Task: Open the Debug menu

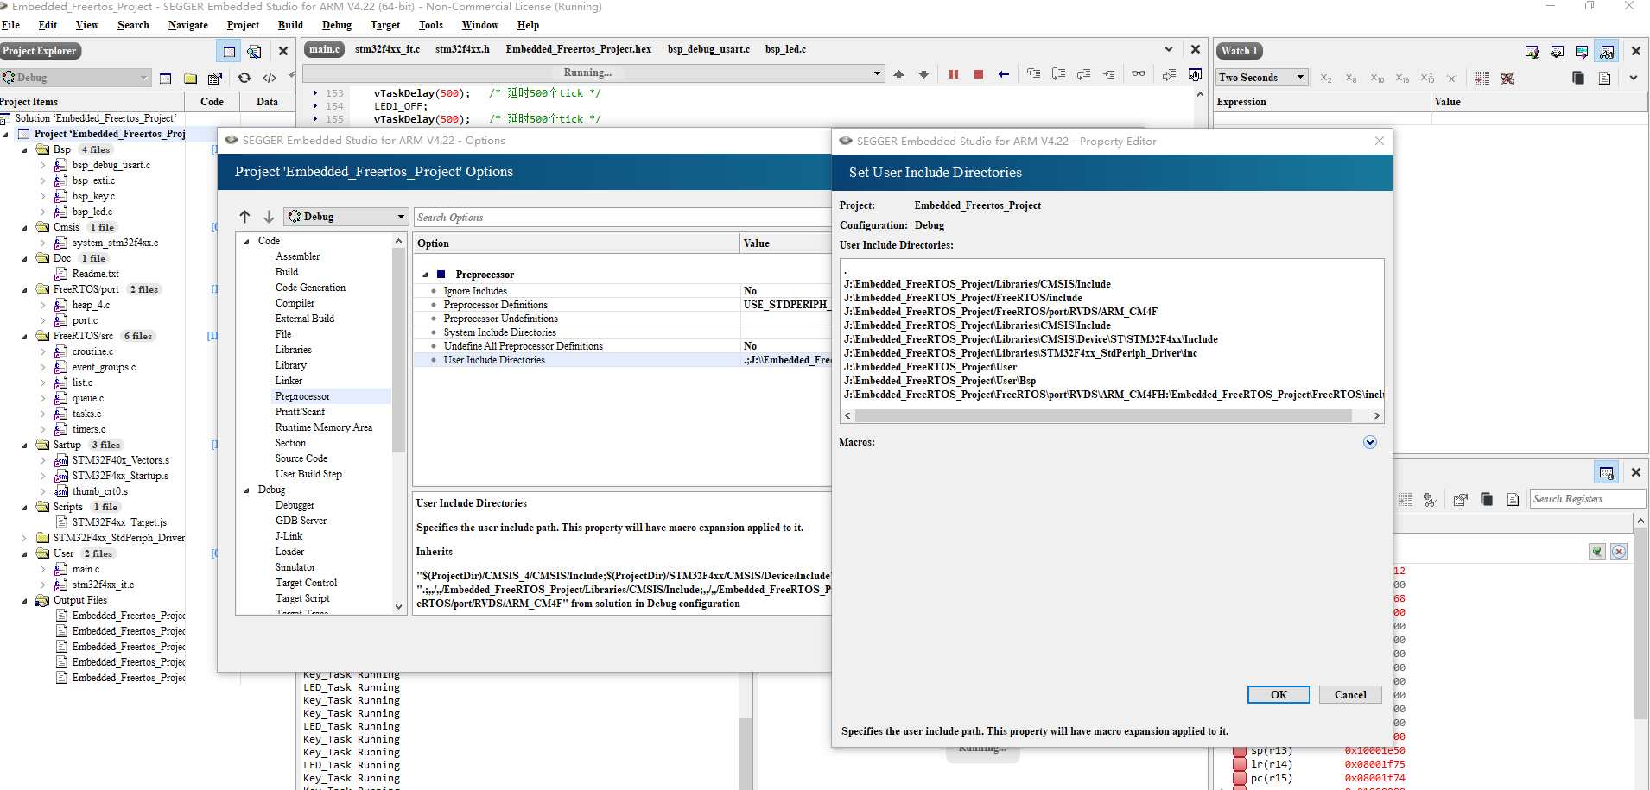Action: point(337,25)
